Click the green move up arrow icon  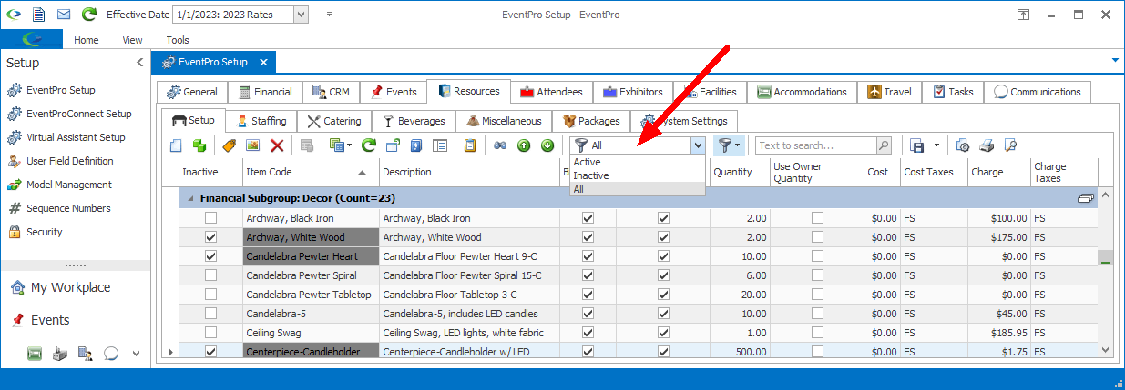pos(524,145)
